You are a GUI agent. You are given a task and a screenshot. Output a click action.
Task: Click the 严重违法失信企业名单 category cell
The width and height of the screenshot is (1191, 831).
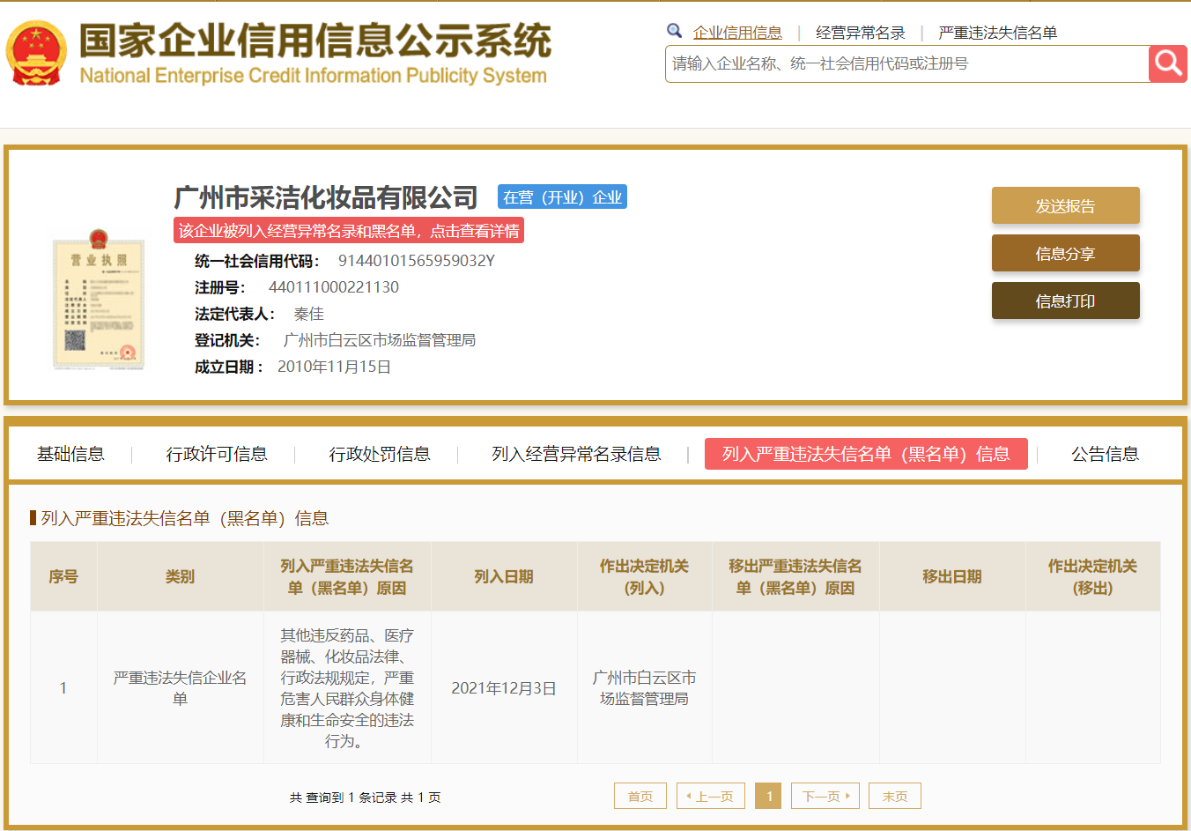[180, 688]
